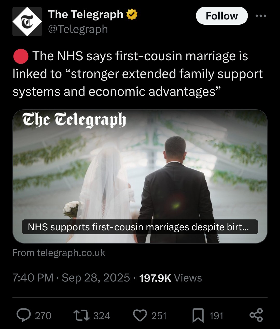This screenshot has width=280, height=329.
Task: Click the @Telegraph handle
Action: tap(78, 29)
